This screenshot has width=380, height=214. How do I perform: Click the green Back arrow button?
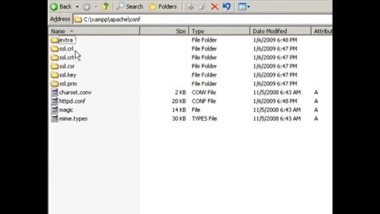coord(54,7)
